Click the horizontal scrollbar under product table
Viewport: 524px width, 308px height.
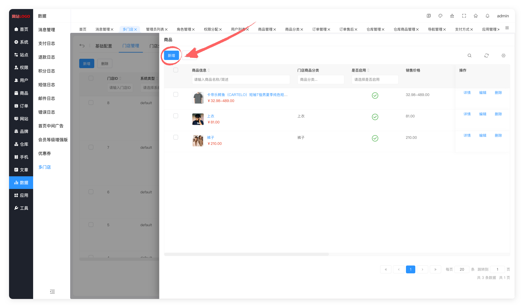tap(246, 254)
